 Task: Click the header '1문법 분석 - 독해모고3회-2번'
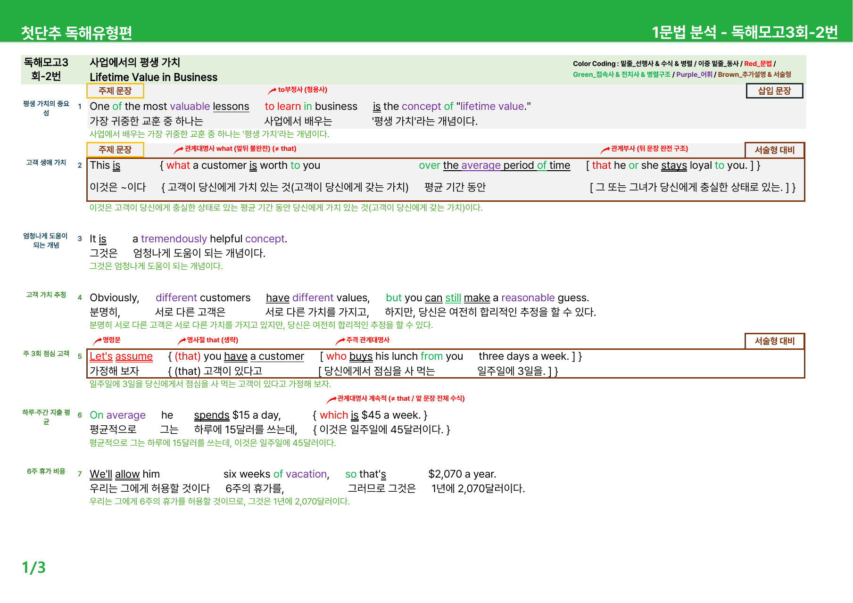click(745, 32)
